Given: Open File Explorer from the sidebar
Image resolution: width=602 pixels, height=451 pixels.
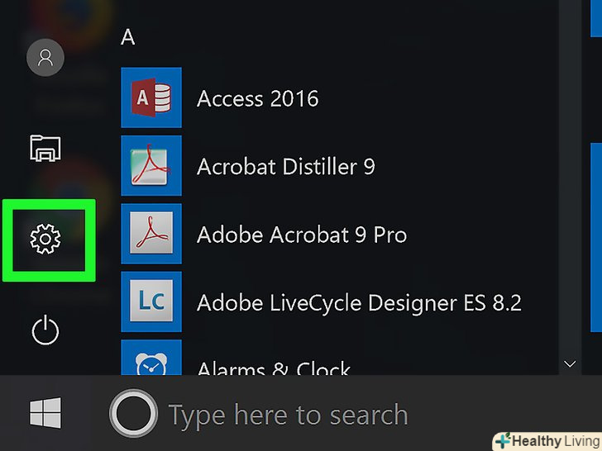Looking at the screenshot, I should point(45,148).
